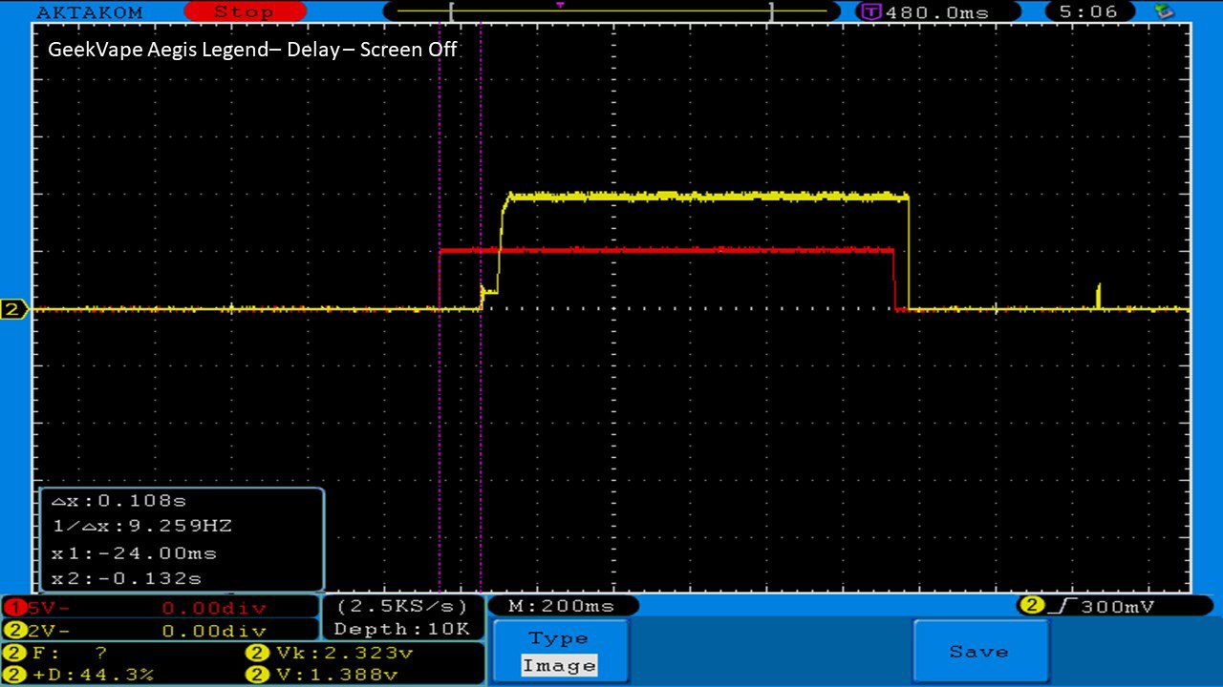Click the purple T trigger position icon
Image resolution: width=1223 pixels, height=687 pixels.
(x=870, y=12)
